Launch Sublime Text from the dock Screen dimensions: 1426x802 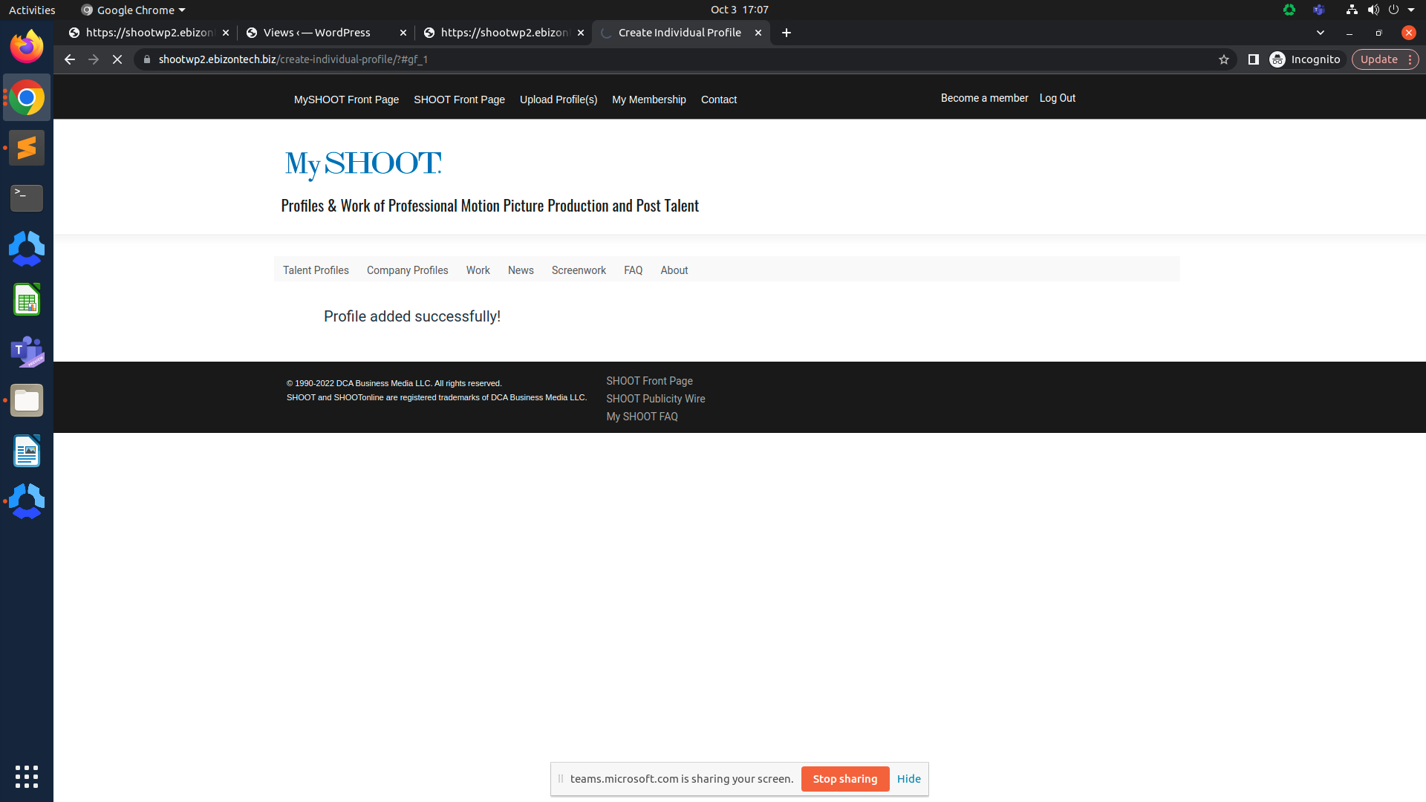[27, 148]
